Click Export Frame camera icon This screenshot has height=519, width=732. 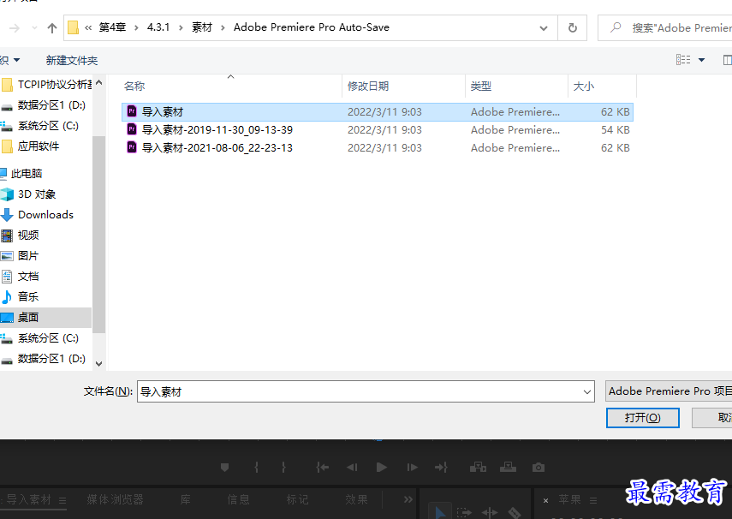(x=539, y=467)
